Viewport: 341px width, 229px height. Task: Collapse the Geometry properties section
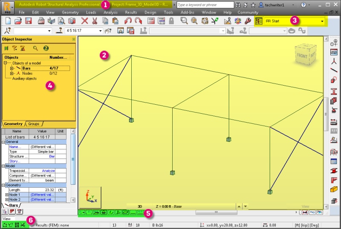(x=3, y=185)
